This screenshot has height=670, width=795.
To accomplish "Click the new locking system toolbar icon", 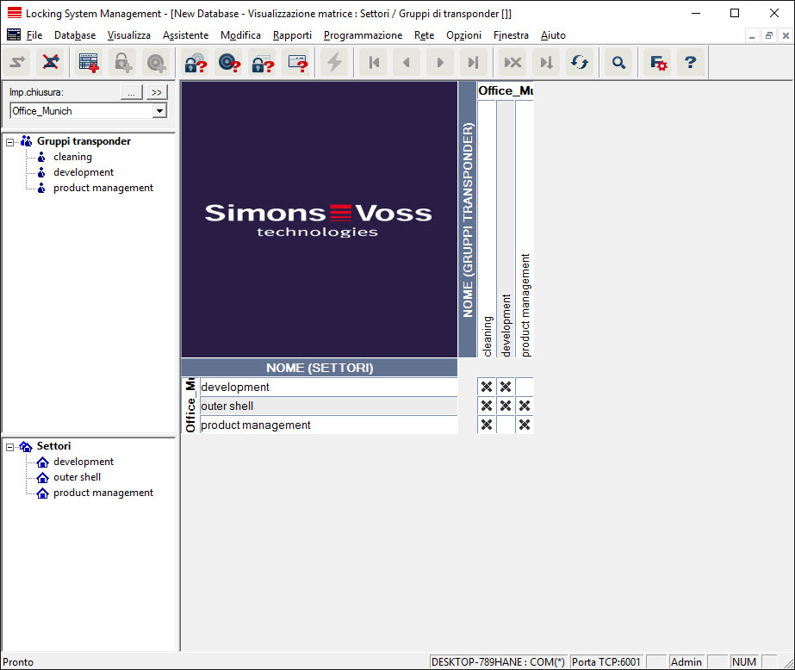I will coord(88,63).
